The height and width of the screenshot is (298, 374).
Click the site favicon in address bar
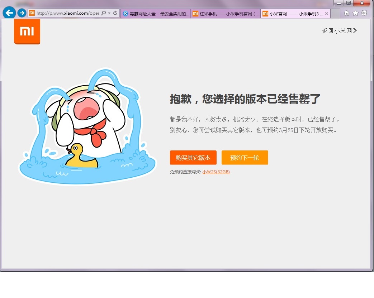32,13
